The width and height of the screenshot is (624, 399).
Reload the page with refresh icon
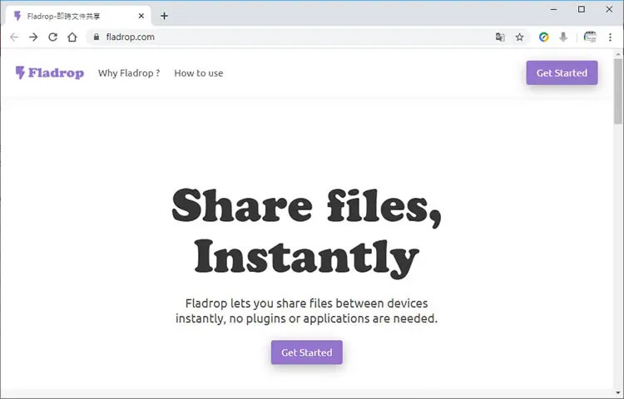(52, 37)
